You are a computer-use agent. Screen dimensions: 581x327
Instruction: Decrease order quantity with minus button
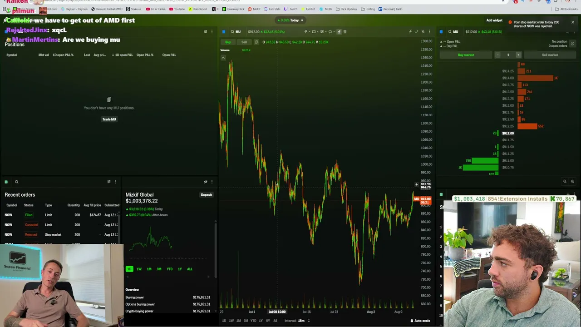point(497,55)
